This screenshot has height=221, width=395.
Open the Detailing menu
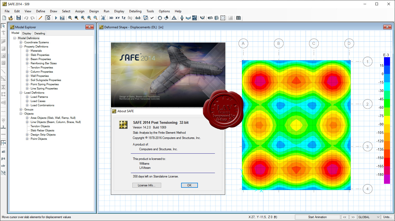coord(135,11)
